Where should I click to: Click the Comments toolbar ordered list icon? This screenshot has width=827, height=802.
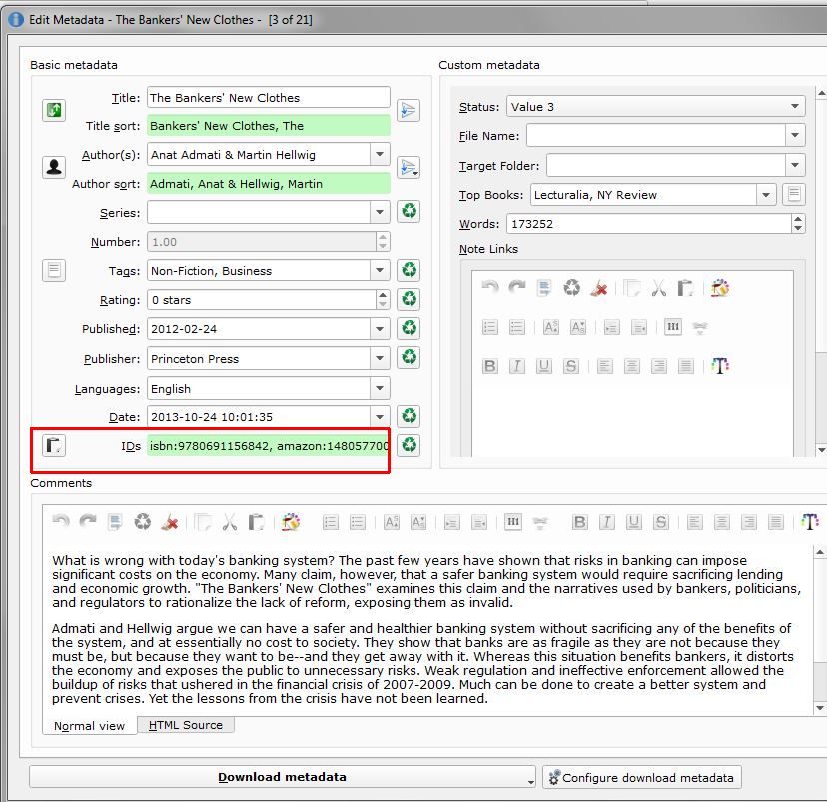(331, 522)
